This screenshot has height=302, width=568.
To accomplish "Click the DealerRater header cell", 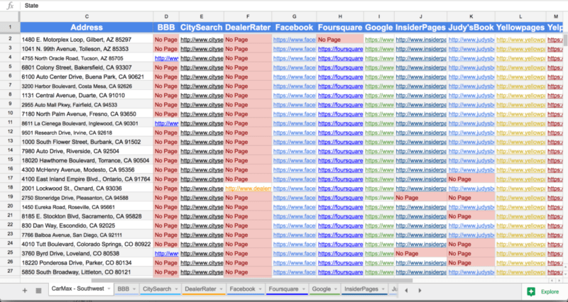I will click(248, 28).
